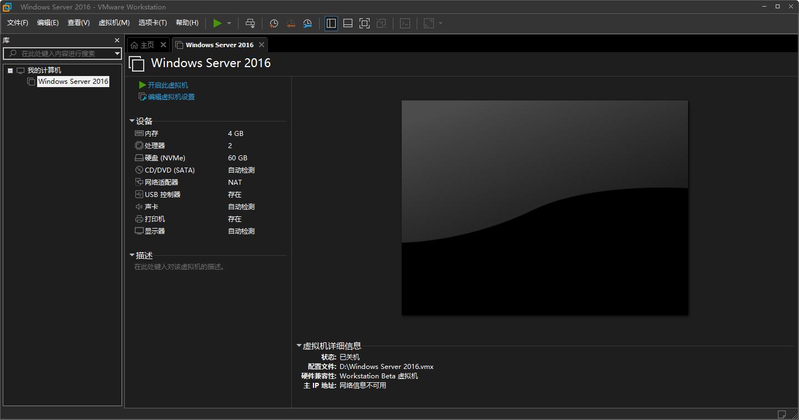Close the Windows Server 2016 tab
Screen dimensions: 799x420
tap(261, 45)
